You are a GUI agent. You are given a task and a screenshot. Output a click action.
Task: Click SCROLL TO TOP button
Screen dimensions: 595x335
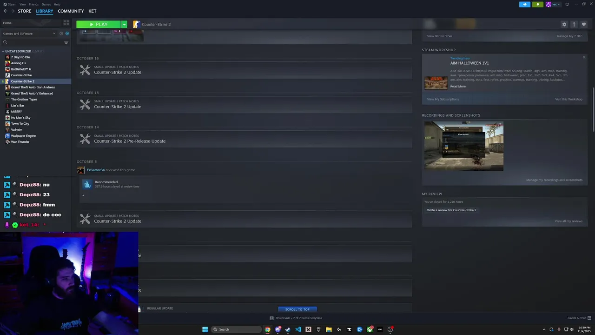pos(297,309)
